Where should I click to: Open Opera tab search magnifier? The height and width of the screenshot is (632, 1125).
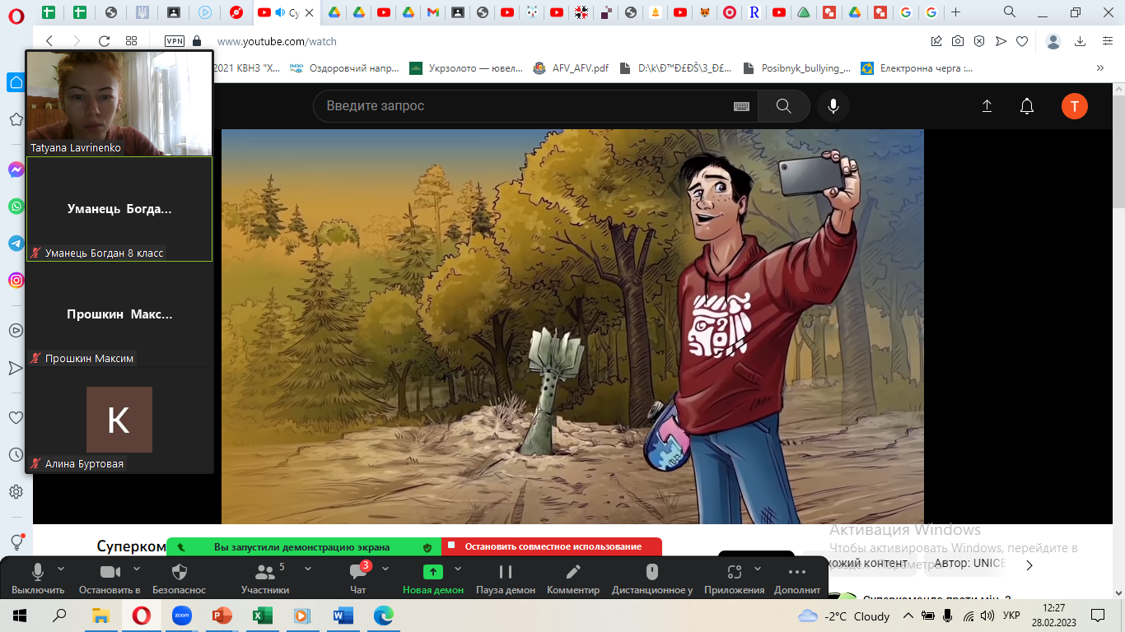coord(1010,12)
